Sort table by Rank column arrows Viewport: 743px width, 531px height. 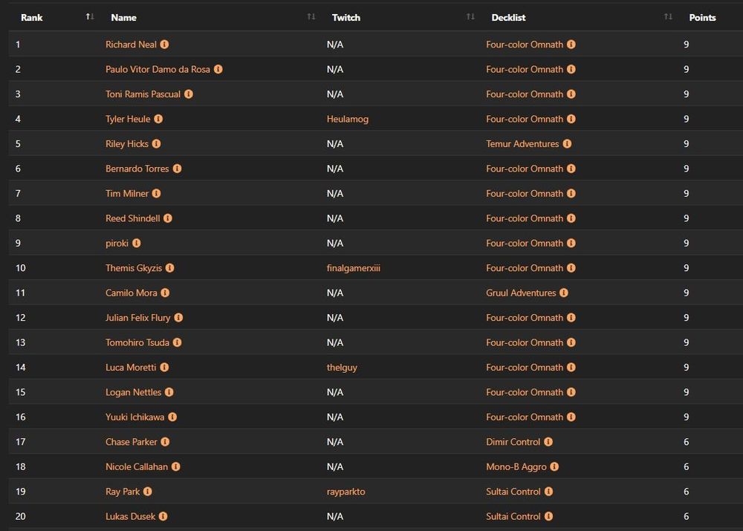[90, 17]
